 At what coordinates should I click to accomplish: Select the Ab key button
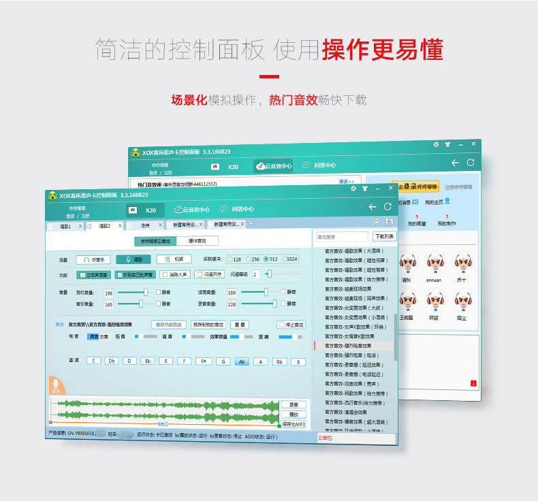pos(242,361)
